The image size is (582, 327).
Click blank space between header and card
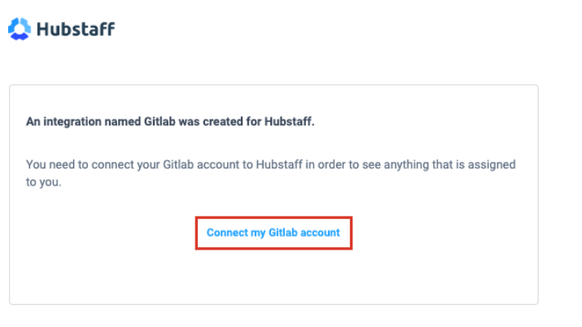click(273, 67)
